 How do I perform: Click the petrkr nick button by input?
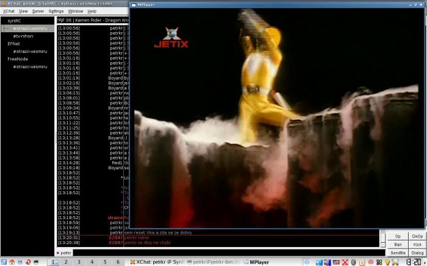point(64,253)
